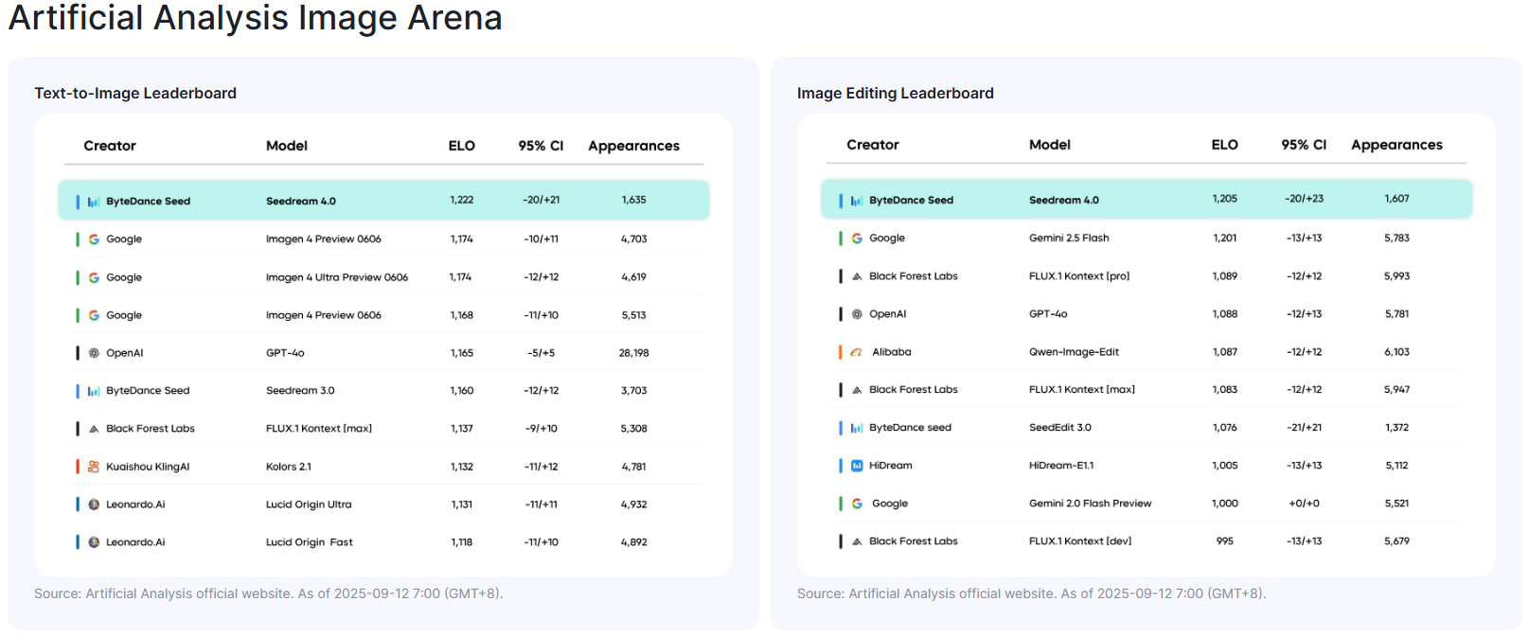Screen dimensions: 1529x637
Task: Select the SeedEdit 3.0 model name
Action: pyautogui.click(x=1060, y=428)
